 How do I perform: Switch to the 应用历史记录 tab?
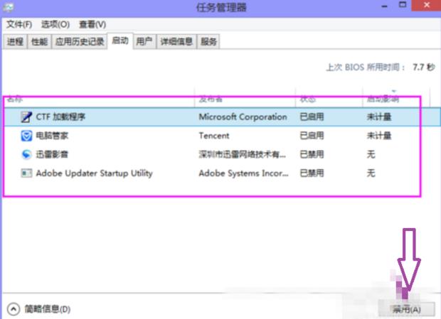80,42
